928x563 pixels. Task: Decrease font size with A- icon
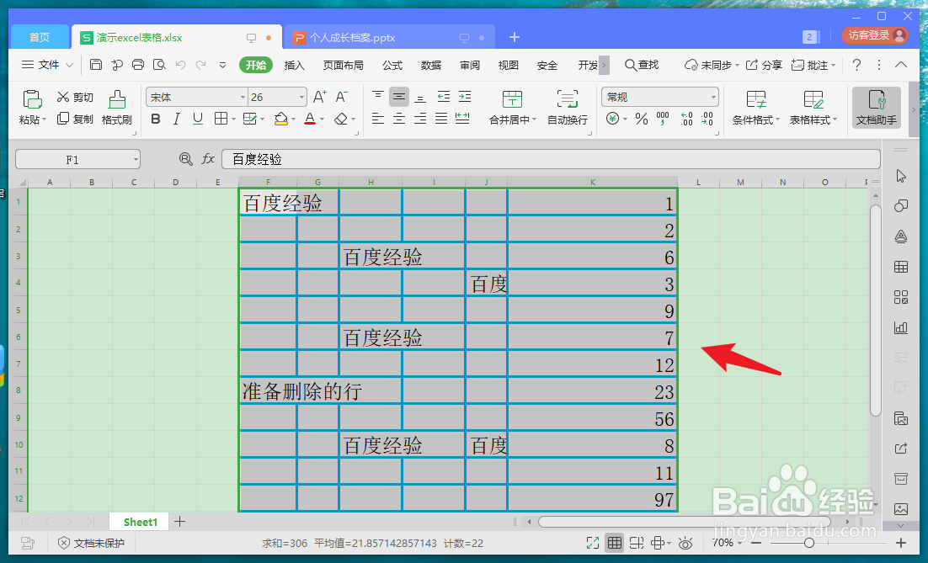click(x=342, y=97)
